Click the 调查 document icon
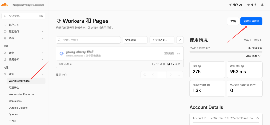The width and height of the screenshot is (270, 125). pyautogui.click(x=5, y=53)
